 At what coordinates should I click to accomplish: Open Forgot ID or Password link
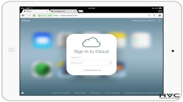pos(61,93)
